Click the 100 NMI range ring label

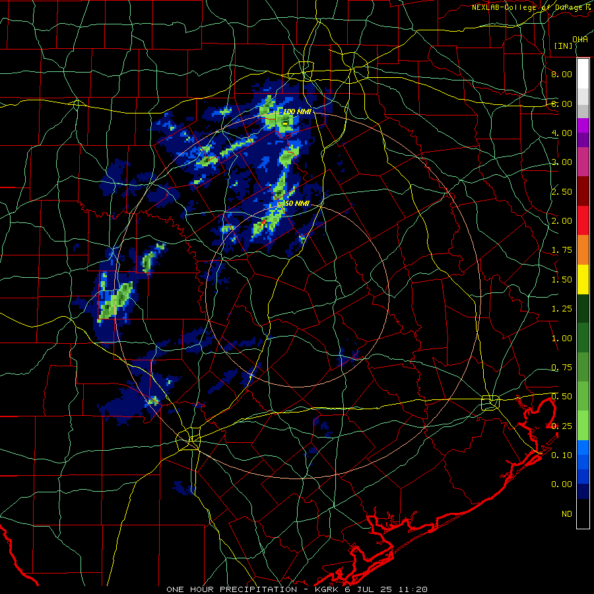pos(298,112)
